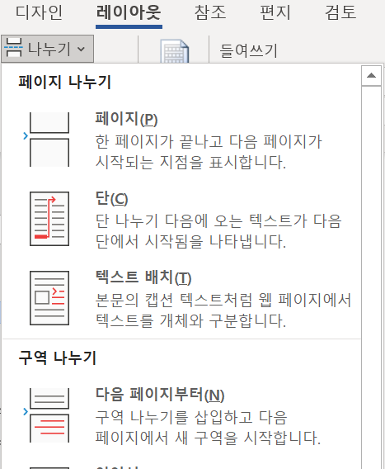Switch to the 참조 tab
This screenshot has width=385, height=469.
[210, 12]
